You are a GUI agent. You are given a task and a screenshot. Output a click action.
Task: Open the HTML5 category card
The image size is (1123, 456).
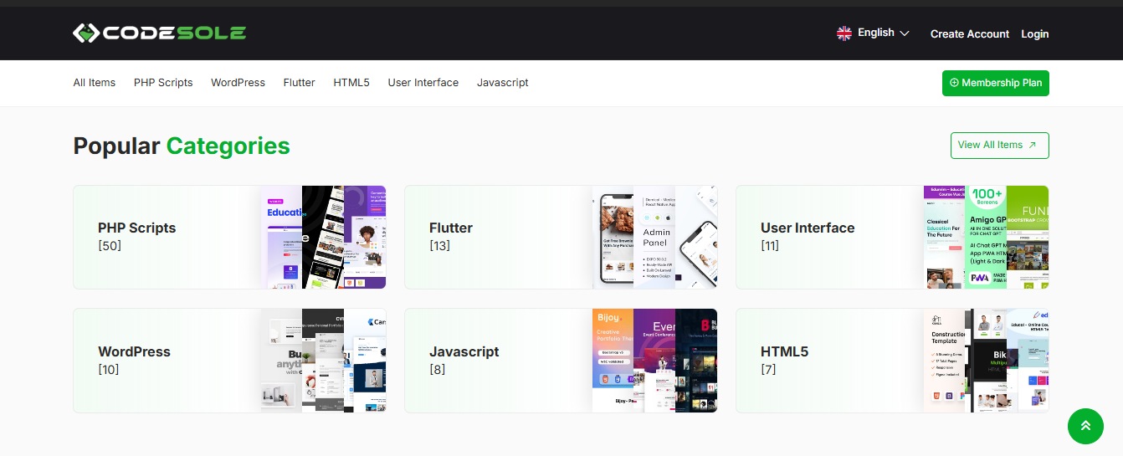click(891, 361)
